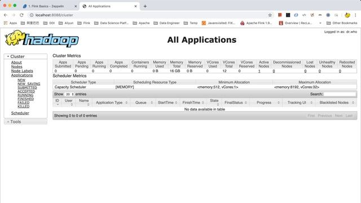Screen dimensions: 361x203
Task: Sort table by Tracking UI column
Action: (x=298, y=103)
